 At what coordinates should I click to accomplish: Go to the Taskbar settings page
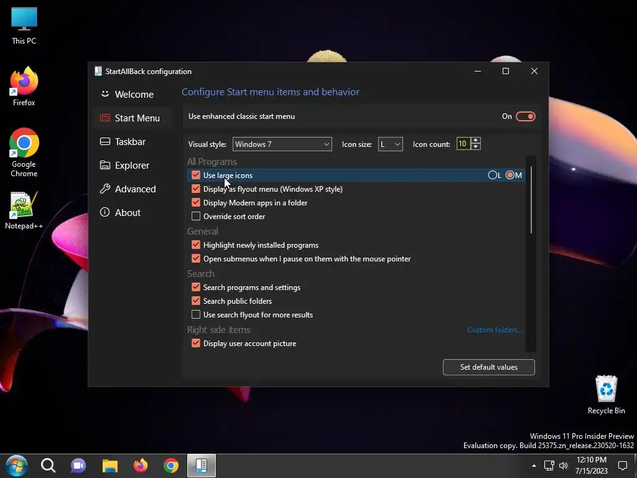133,141
